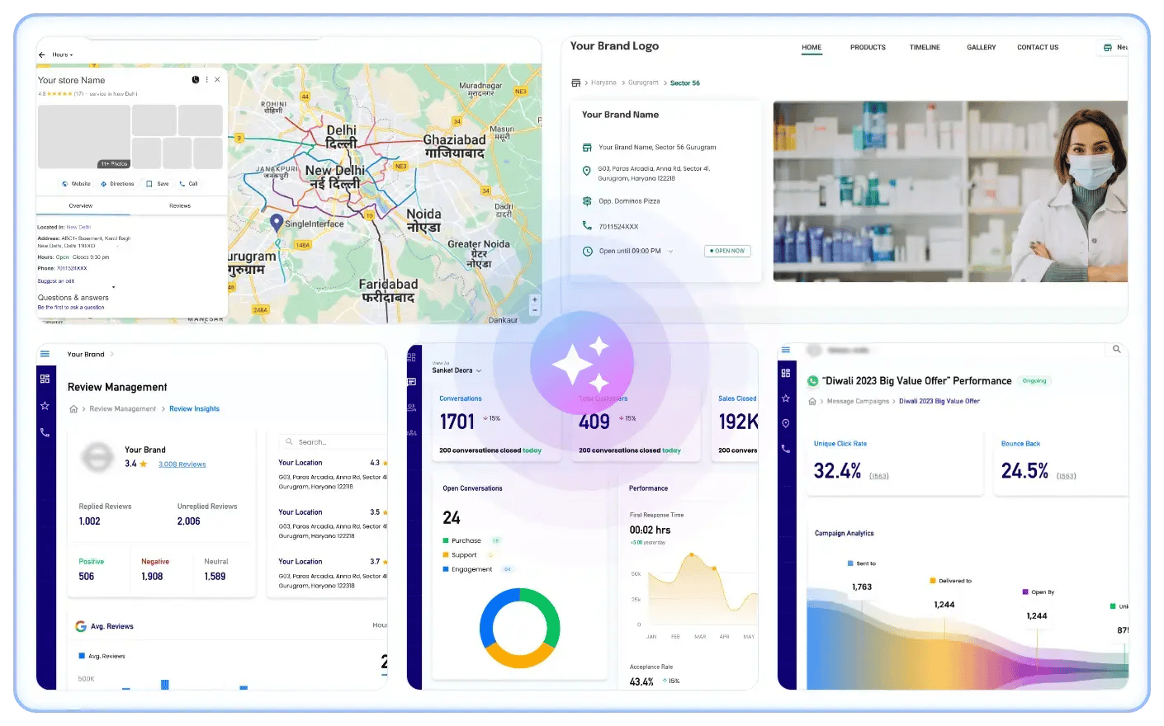Click Suggest an edit link
Viewport: 1164px width, 726px height.
55,281
